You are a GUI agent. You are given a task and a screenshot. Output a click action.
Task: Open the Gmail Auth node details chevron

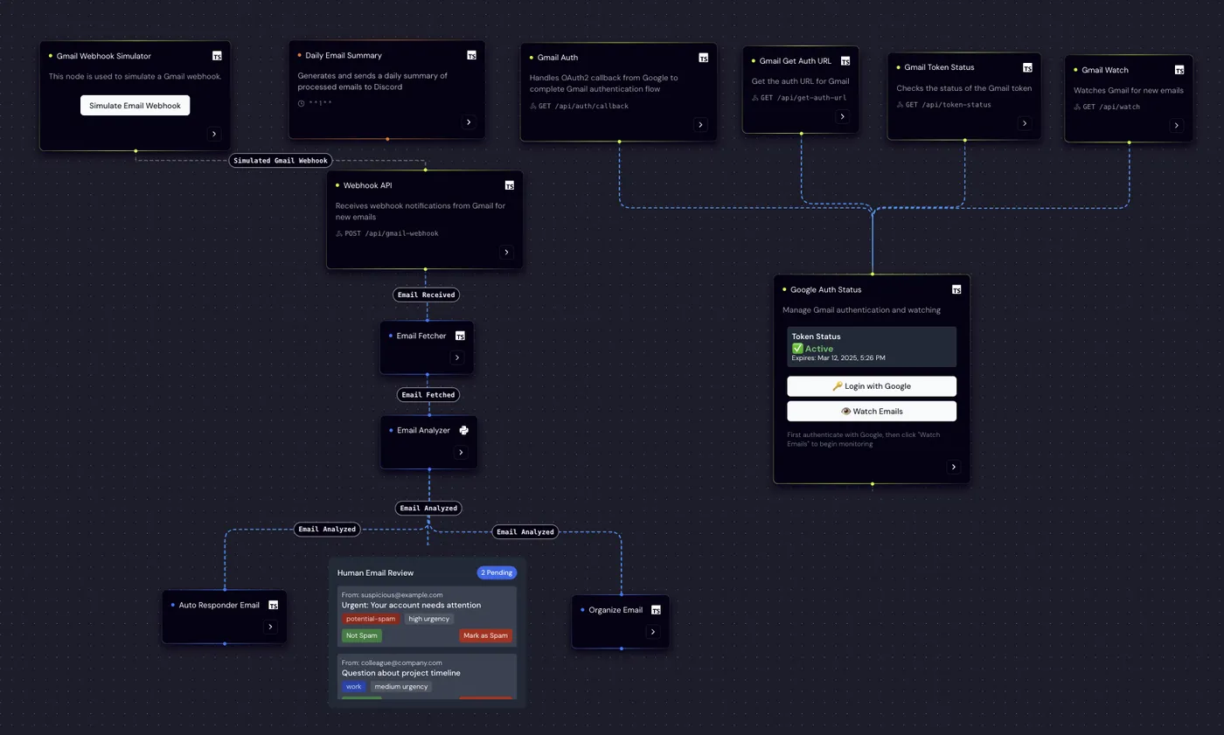click(700, 125)
